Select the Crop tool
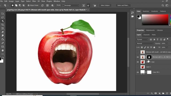 [x=2, y=25]
